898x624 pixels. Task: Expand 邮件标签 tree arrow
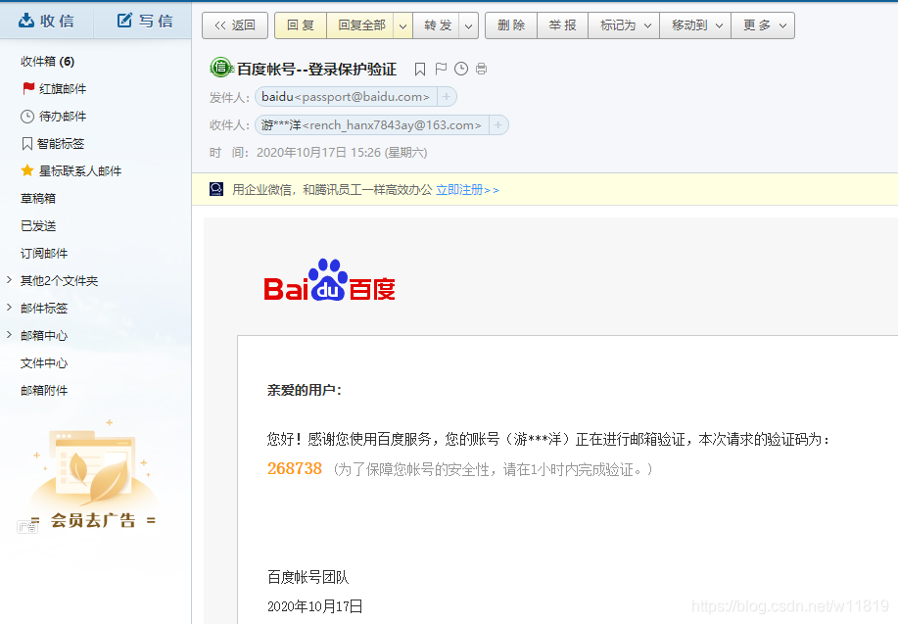click(x=9, y=308)
